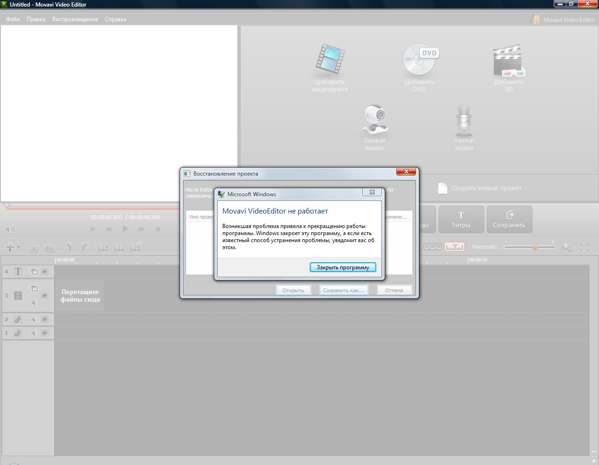
Task: Mute audio track 2
Action: (34, 319)
